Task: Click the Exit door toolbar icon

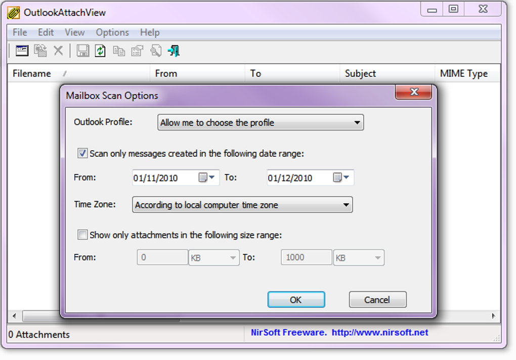Action: pos(174,51)
